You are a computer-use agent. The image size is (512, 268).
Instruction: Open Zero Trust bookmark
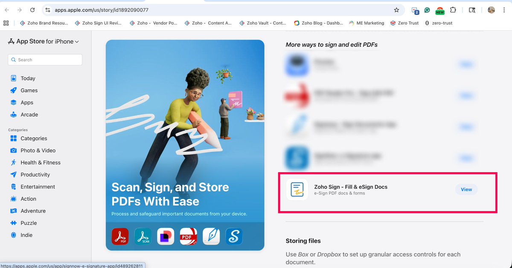coord(404,23)
